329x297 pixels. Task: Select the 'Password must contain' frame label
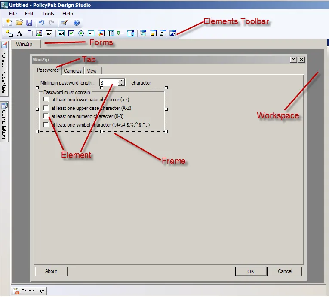coord(67,92)
